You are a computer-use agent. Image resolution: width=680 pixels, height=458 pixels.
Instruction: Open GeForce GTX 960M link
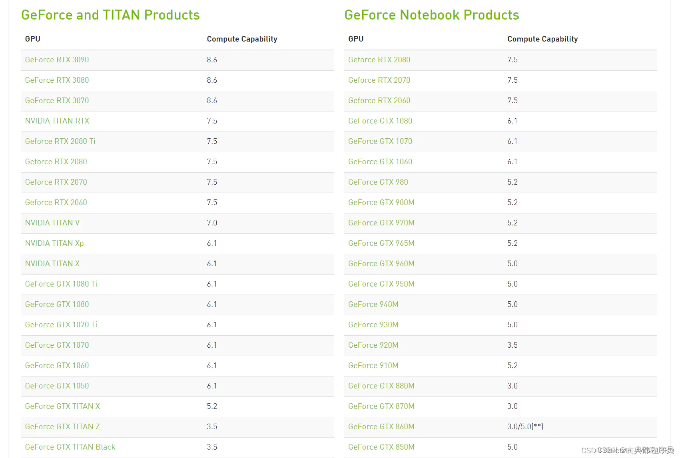[x=381, y=264]
